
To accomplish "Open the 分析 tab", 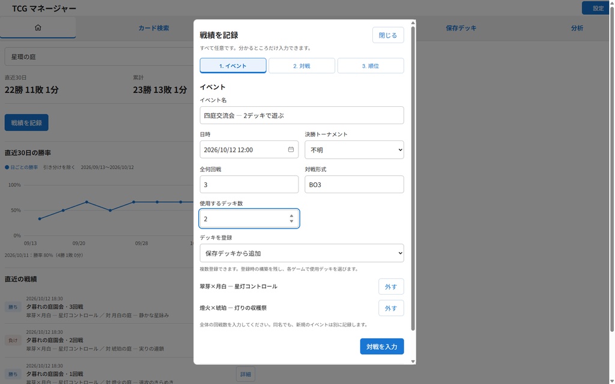I will point(577,28).
